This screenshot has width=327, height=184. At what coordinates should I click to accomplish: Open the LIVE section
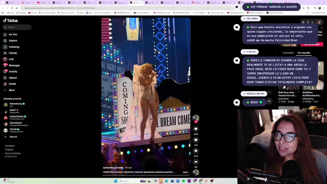pyautogui.click(x=8, y=59)
